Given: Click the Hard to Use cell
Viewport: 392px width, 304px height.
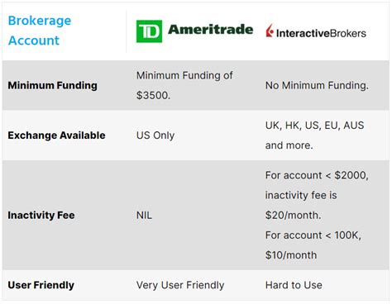Looking at the screenshot, I should [x=294, y=285].
